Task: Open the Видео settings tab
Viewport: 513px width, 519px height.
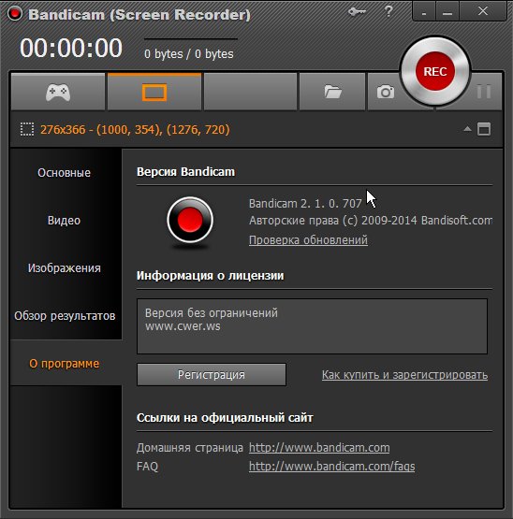Action: [x=64, y=221]
